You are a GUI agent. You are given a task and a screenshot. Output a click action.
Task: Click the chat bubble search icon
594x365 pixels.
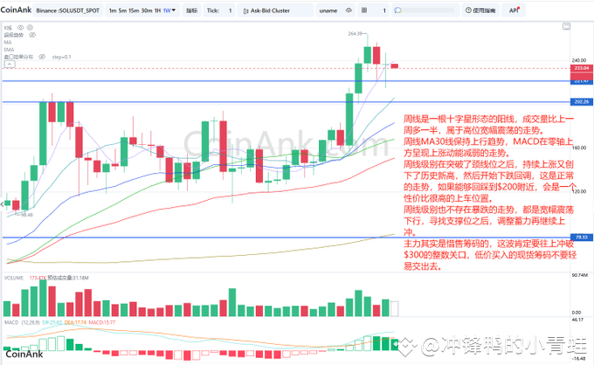coord(397,10)
